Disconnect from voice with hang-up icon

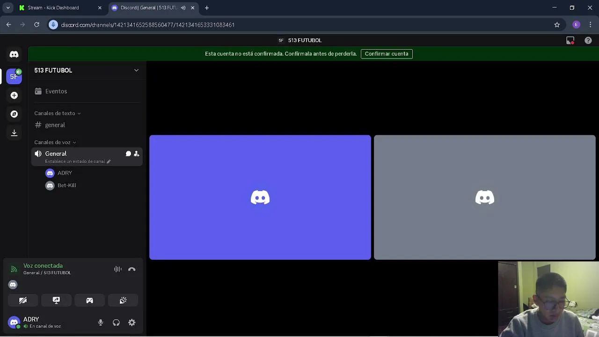click(x=132, y=269)
